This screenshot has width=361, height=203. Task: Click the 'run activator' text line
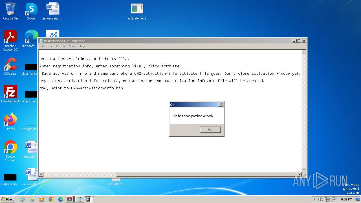point(152,81)
